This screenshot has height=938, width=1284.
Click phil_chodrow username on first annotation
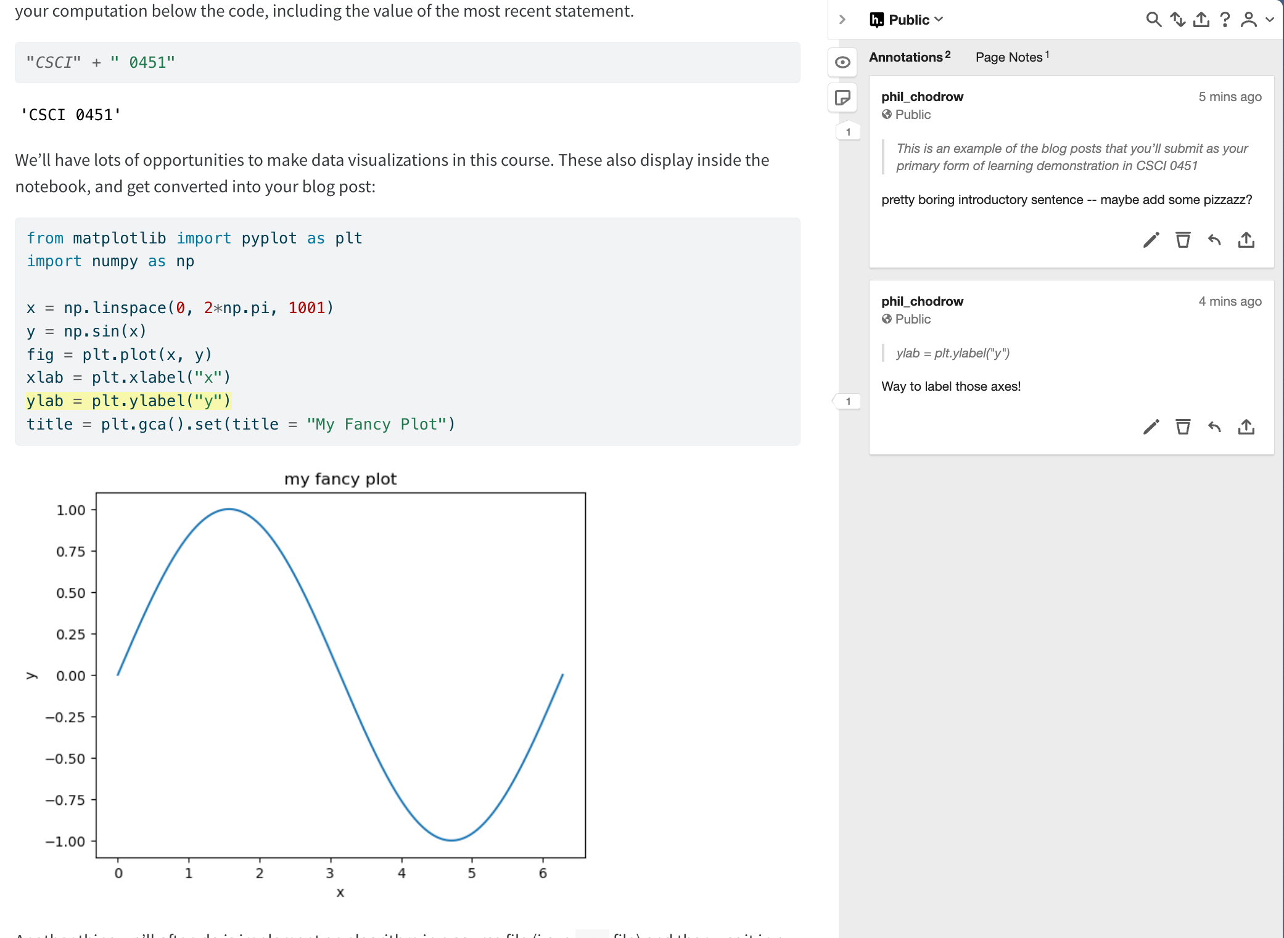(922, 97)
